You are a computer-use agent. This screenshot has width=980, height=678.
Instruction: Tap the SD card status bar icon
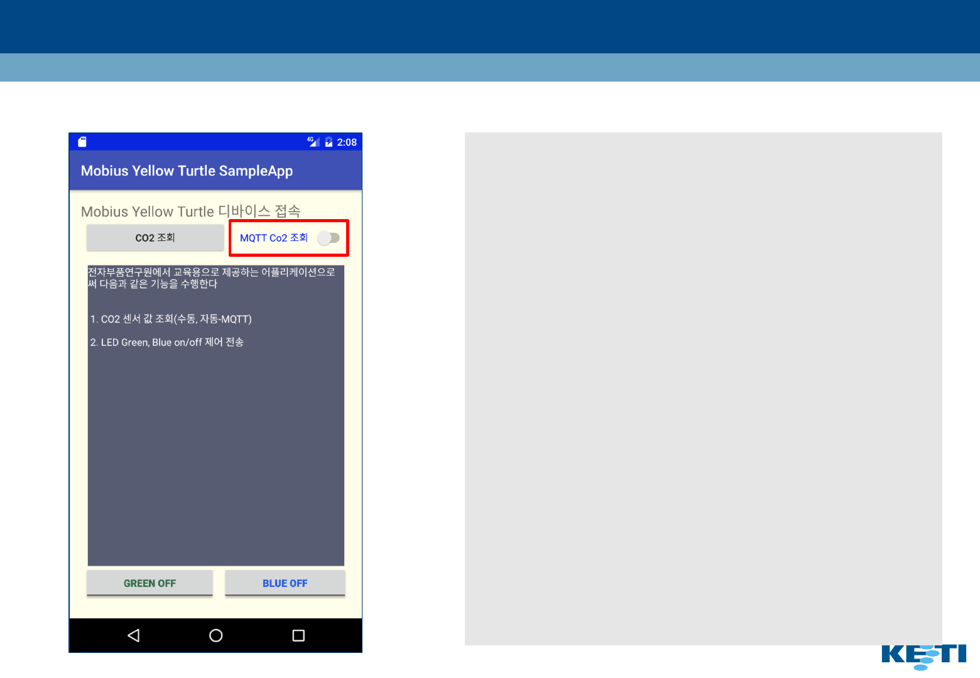coord(82,142)
